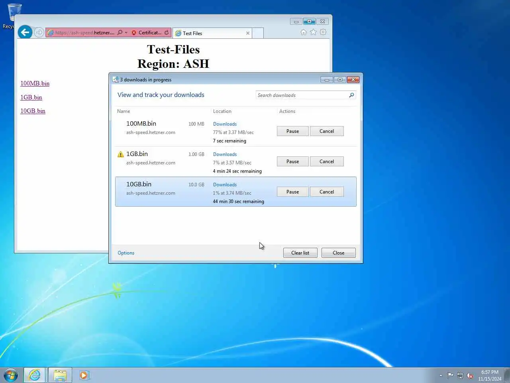The width and height of the screenshot is (510, 383).
Task: Open the 100MB.bin link on the page
Action: [x=35, y=83]
